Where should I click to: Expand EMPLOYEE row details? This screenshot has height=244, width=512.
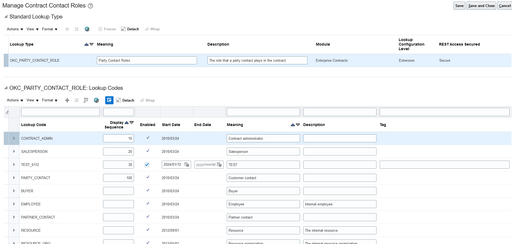[x=14, y=204]
